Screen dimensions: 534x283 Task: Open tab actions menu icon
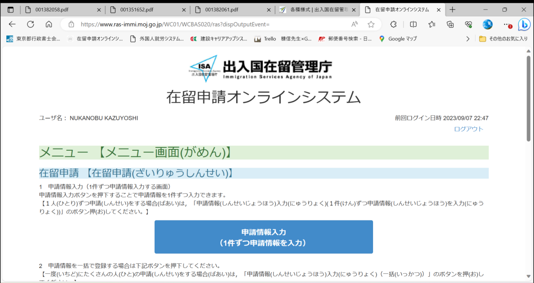pyautogui.click(x=11, y=10)
